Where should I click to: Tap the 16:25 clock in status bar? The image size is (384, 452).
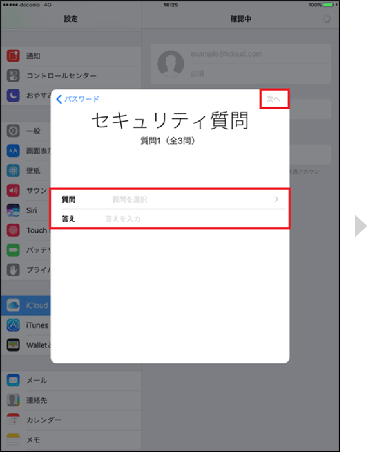(171, 5)
